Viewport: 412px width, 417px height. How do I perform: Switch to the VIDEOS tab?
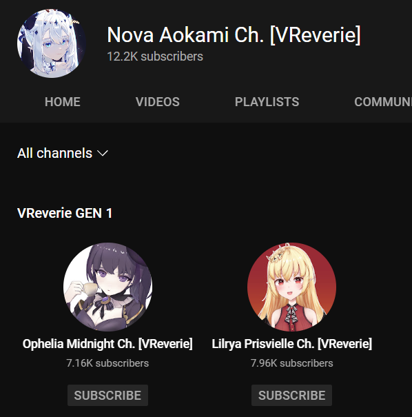(x=158, y=102)
